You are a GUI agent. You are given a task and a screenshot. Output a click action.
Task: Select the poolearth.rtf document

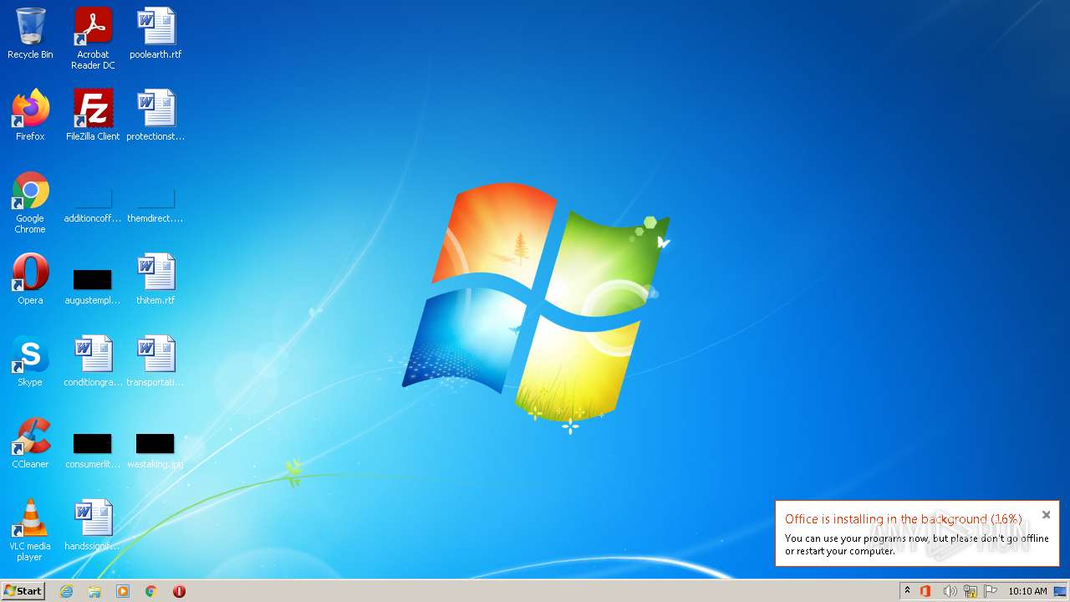point(155,33)
